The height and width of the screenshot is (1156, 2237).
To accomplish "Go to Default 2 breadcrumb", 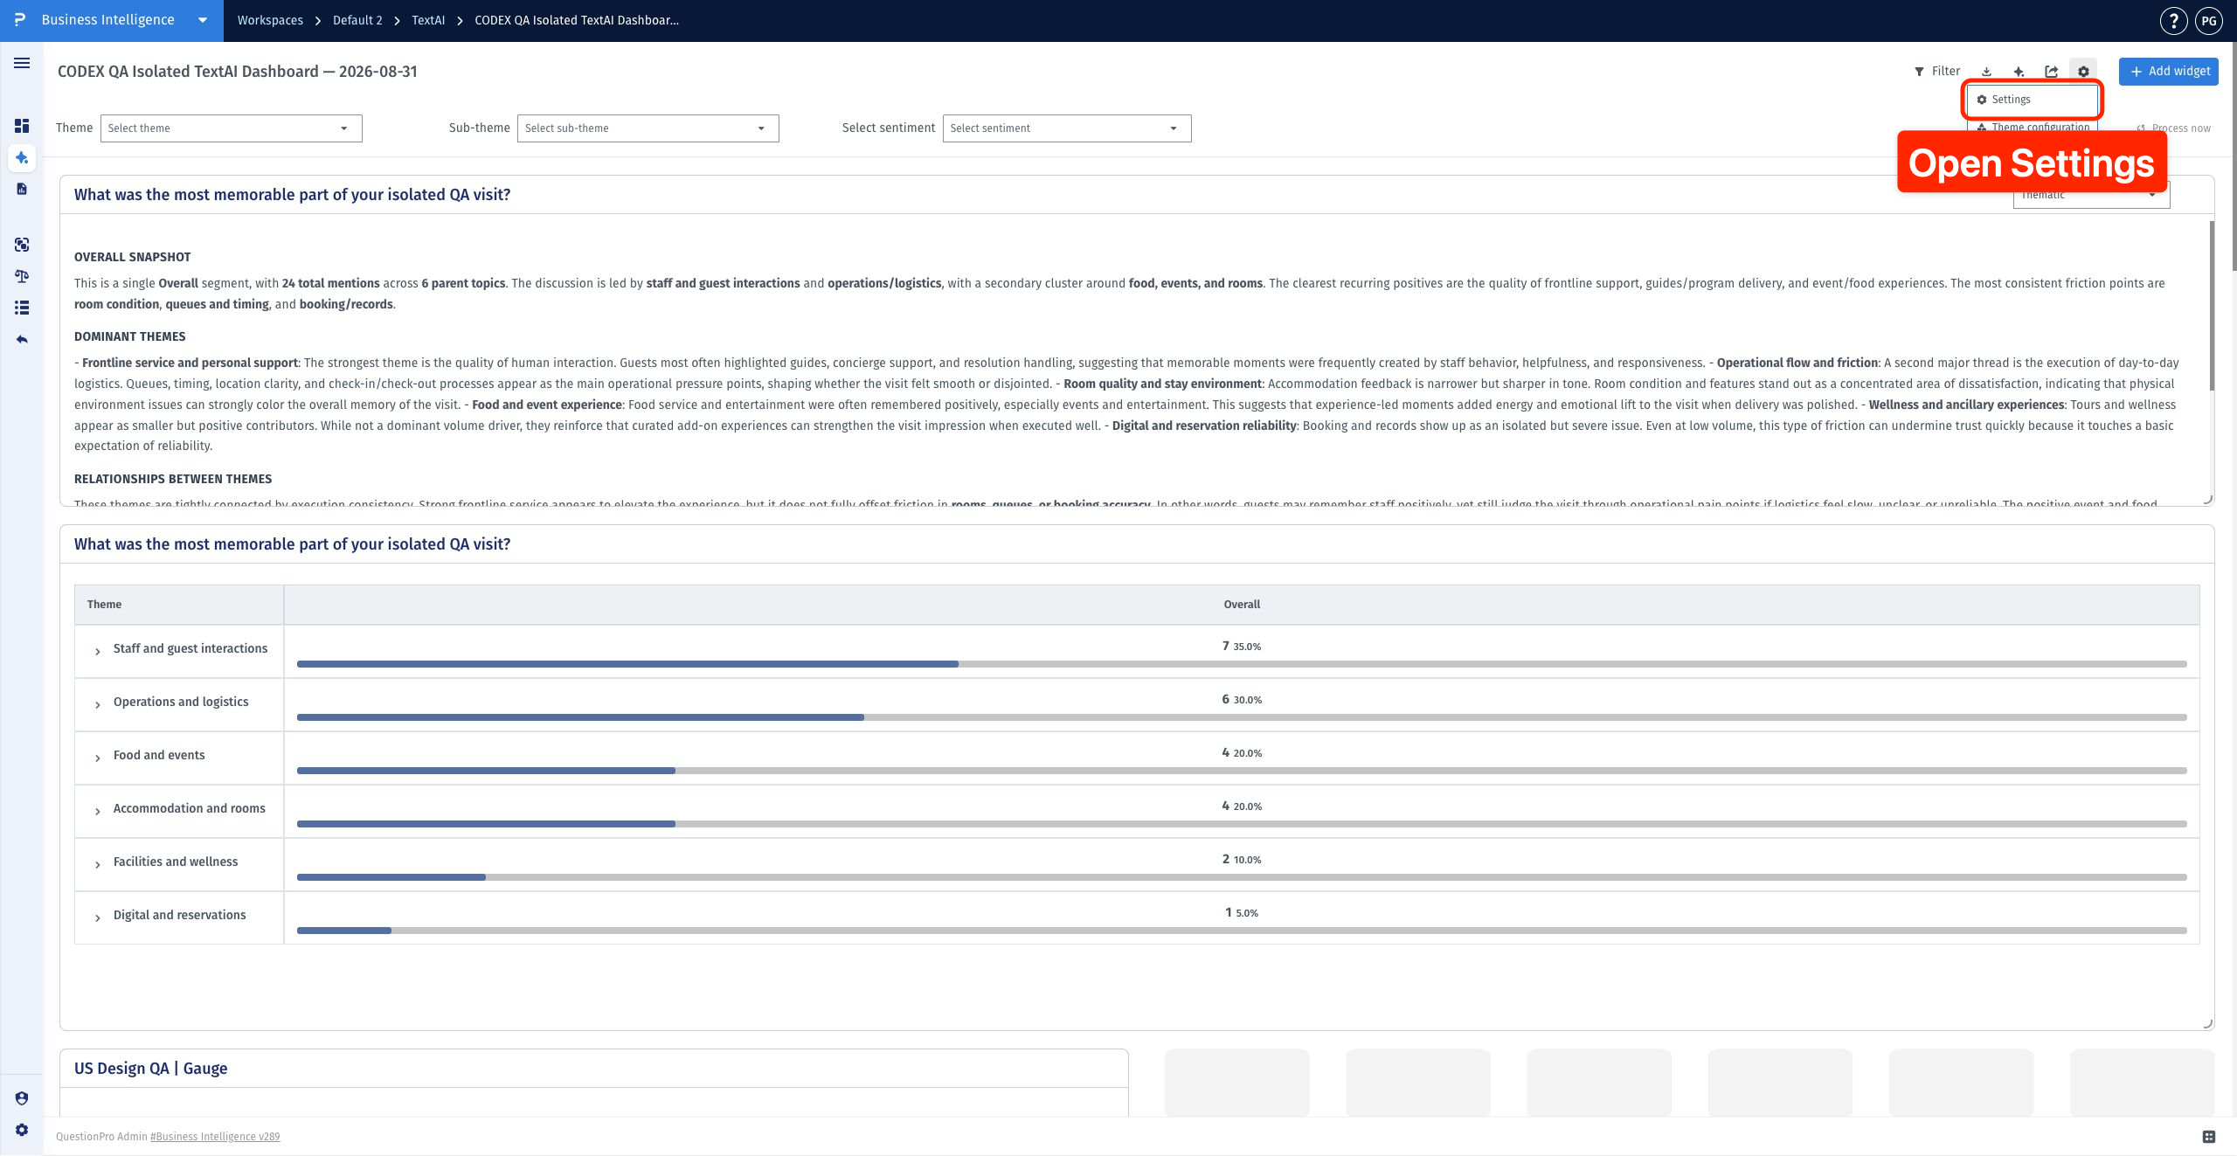I will pos(357,20).
